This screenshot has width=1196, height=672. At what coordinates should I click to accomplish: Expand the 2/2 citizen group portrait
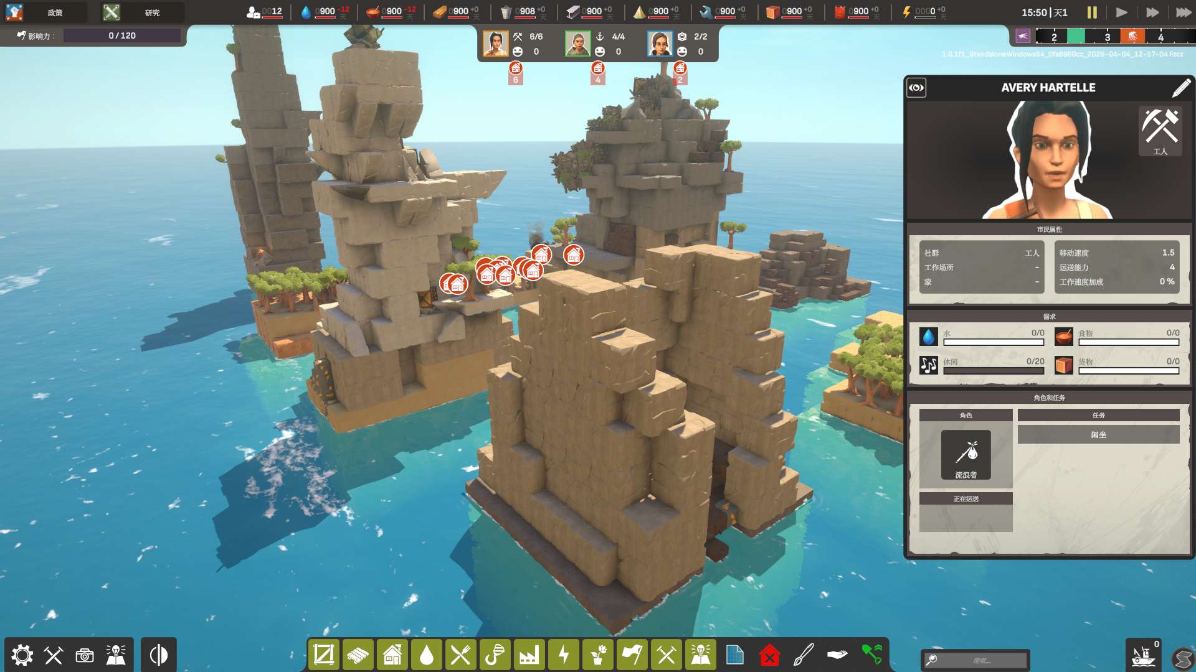coord(660,44)
